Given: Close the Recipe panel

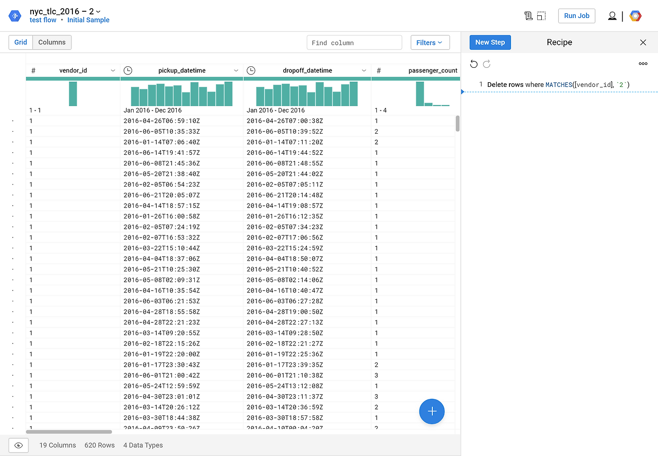Looking at the screenshot, I should [643, 42].
